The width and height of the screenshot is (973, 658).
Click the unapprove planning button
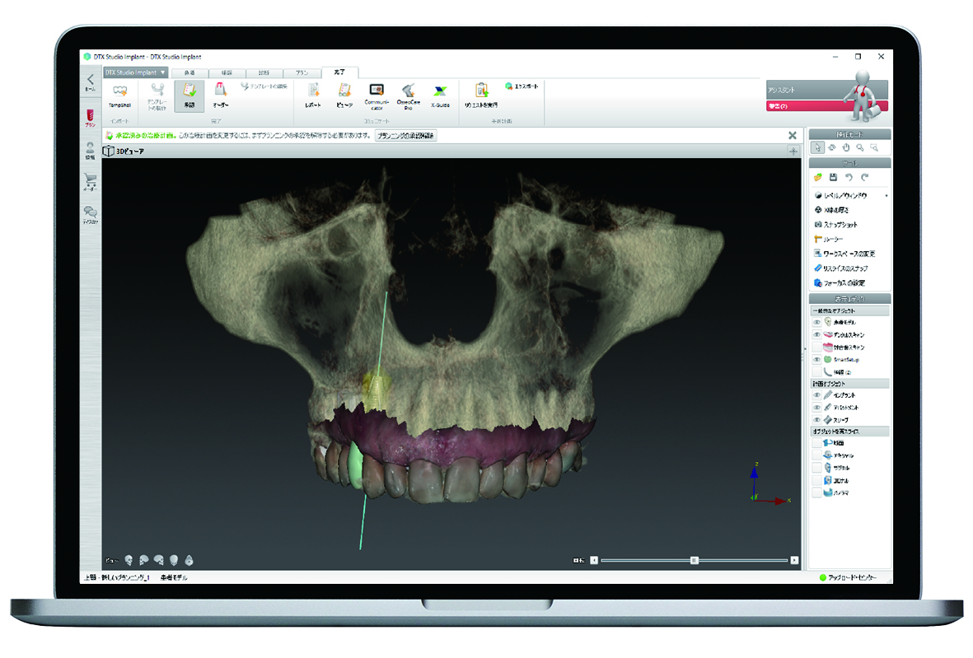(x=405, y=135)
